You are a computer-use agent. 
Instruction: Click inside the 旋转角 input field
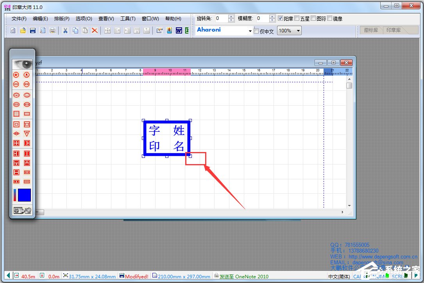pos(222,18)
